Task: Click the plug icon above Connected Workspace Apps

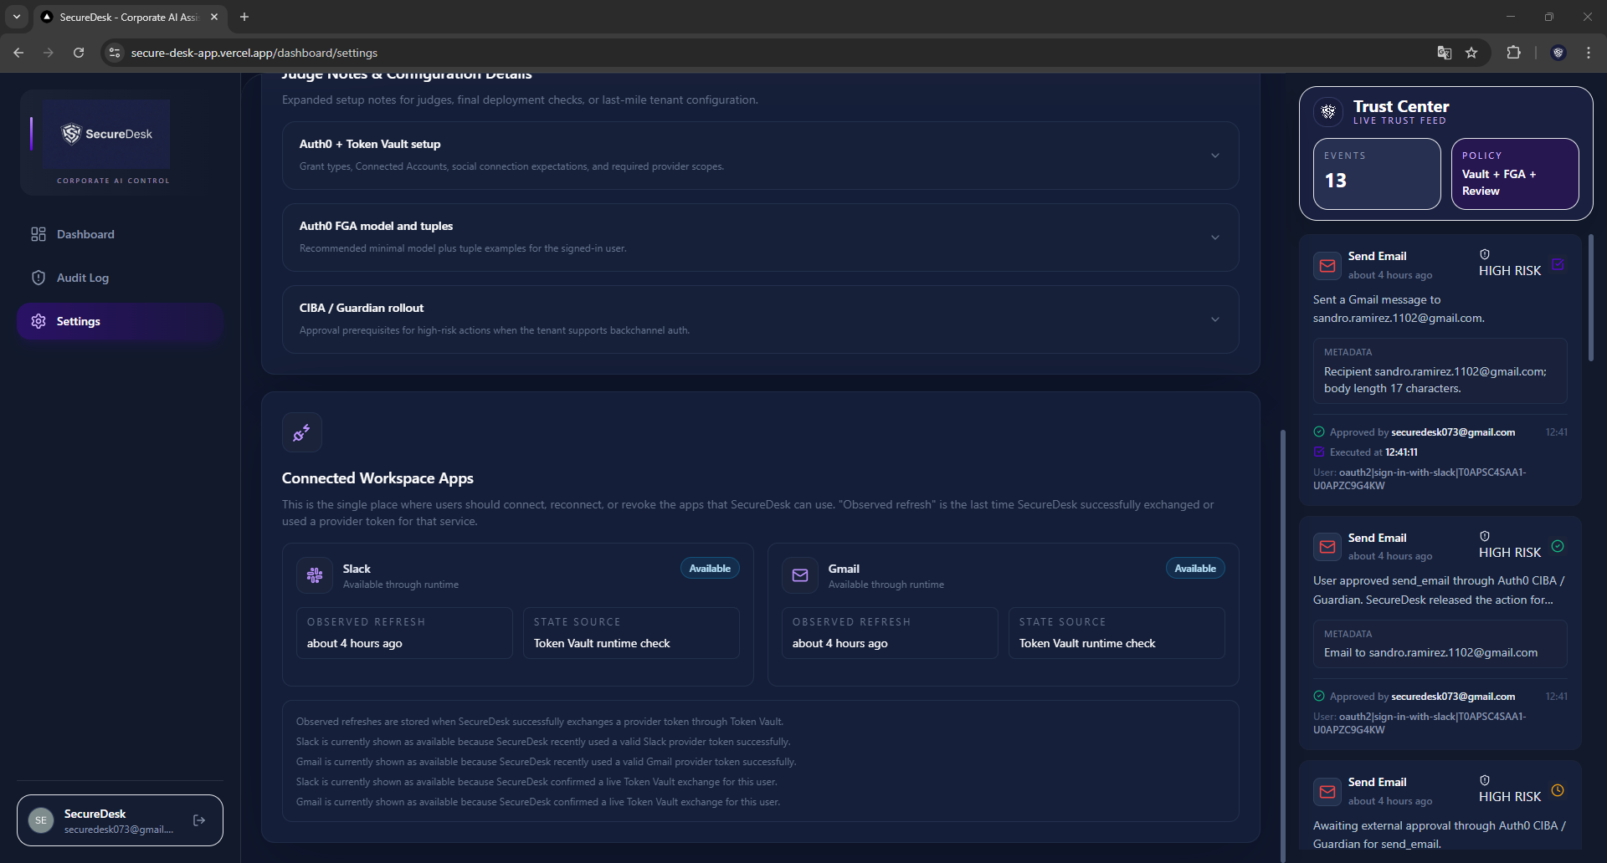Action: pyautogui.click(x=302, y=432)
